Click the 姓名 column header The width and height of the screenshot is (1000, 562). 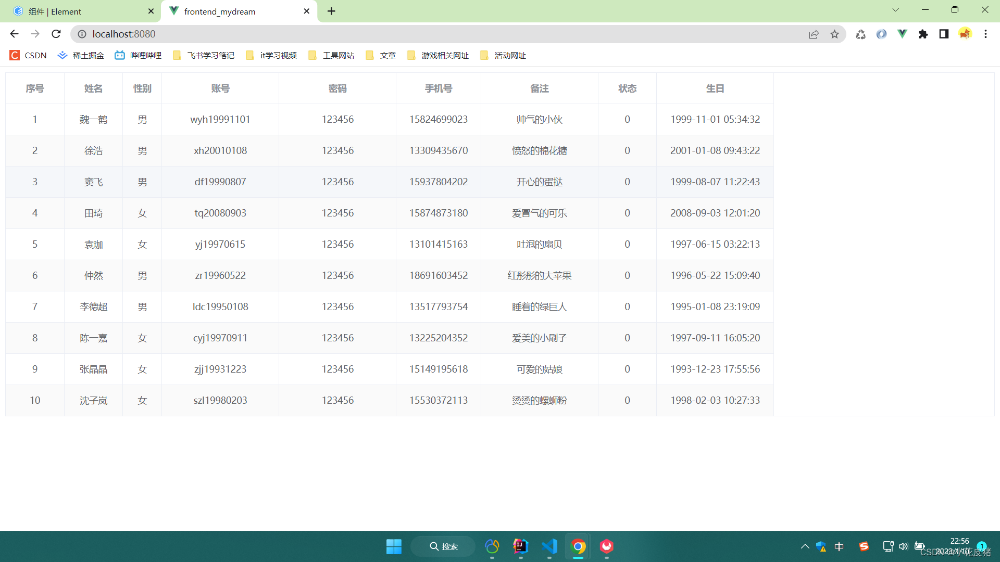point(93,88)
